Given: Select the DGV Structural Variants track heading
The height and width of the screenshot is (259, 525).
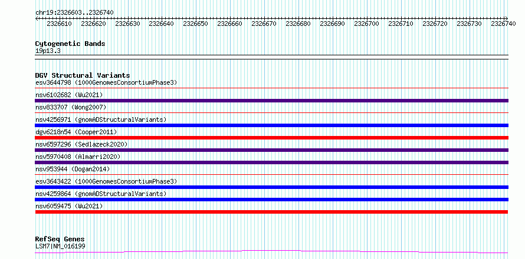Looking at the screenshot, I should [83, 75].
